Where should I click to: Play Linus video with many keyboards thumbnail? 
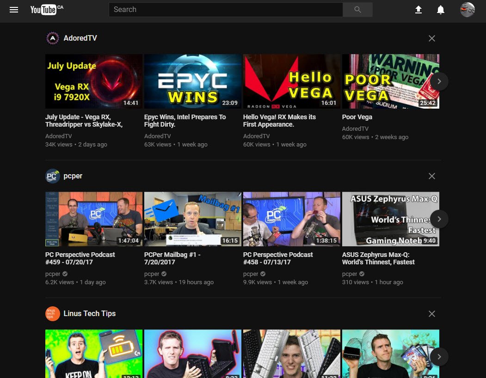(x=291, y=354)
